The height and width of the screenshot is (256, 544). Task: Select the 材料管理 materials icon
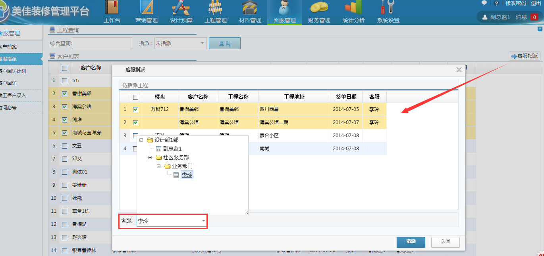pos(250,8)
